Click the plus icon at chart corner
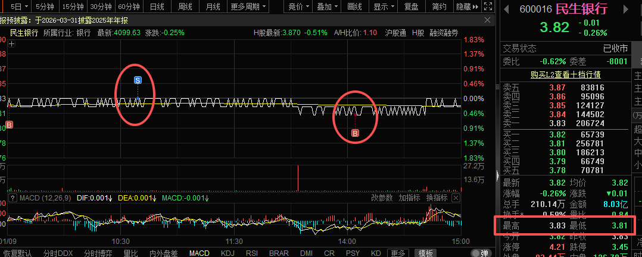Viewport: 642px width, 257px height. (12, 45)
